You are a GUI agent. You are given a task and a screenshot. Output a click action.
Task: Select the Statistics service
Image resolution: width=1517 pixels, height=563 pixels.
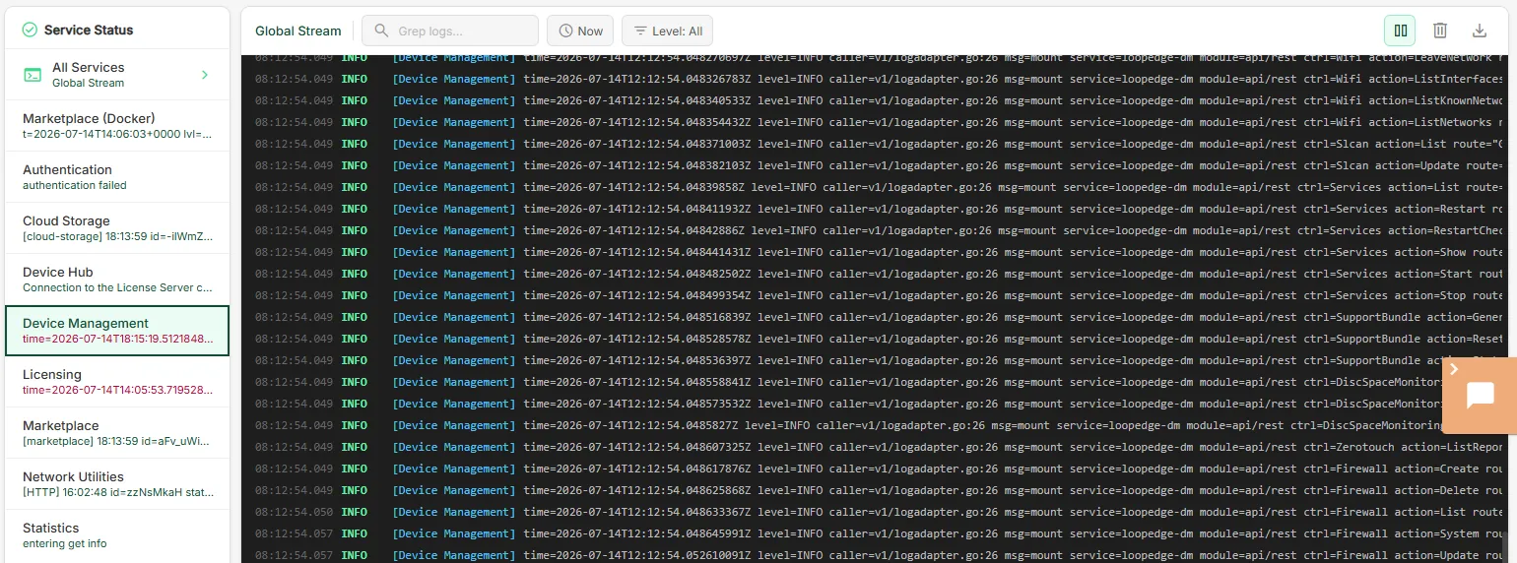pos(117,535)
